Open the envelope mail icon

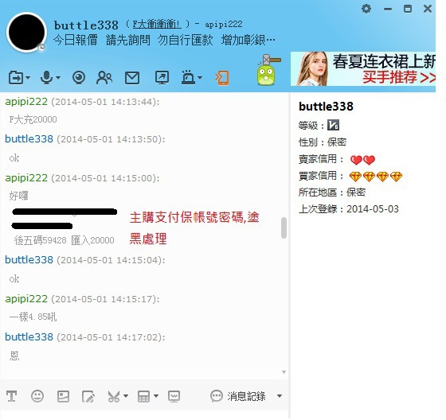(132, 78)
